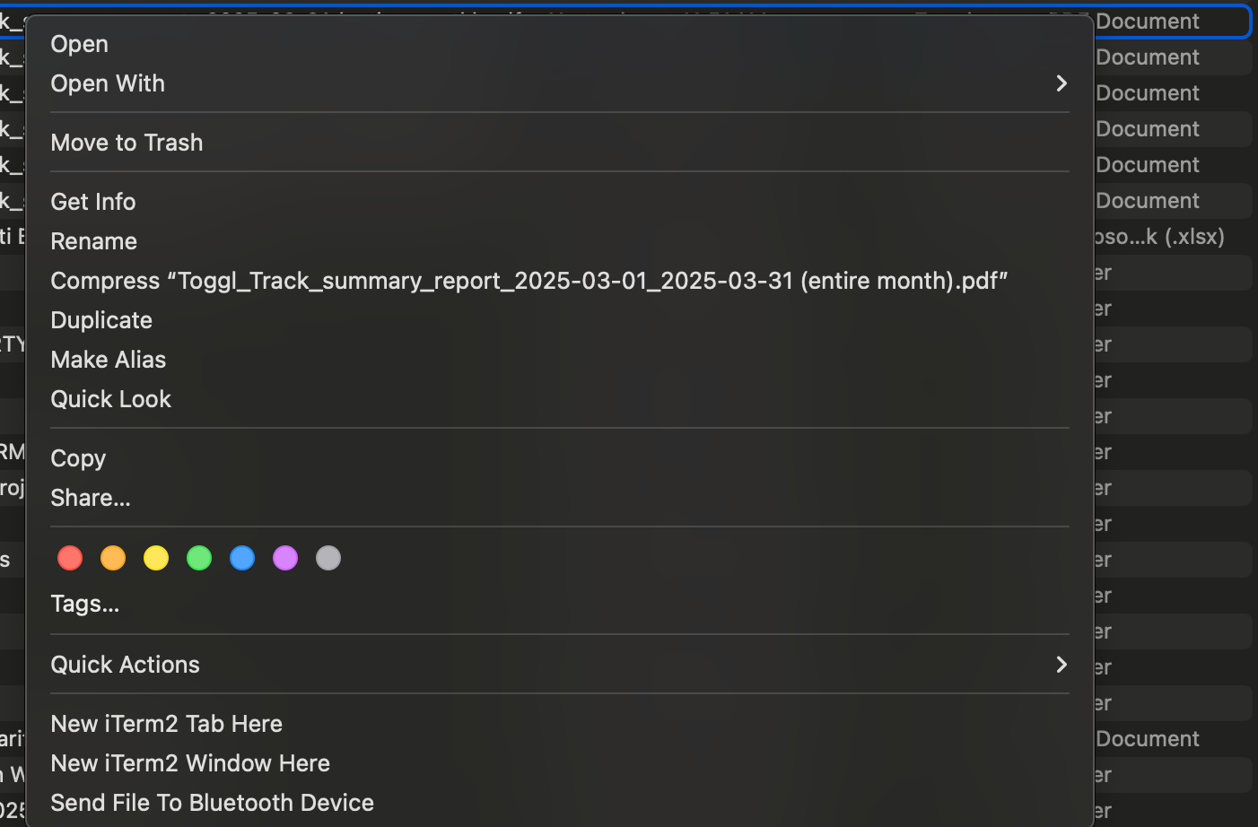Choose Send File To Bluetooth Device
Viewport: 1258px width, 827px height.
coord(560,803)
